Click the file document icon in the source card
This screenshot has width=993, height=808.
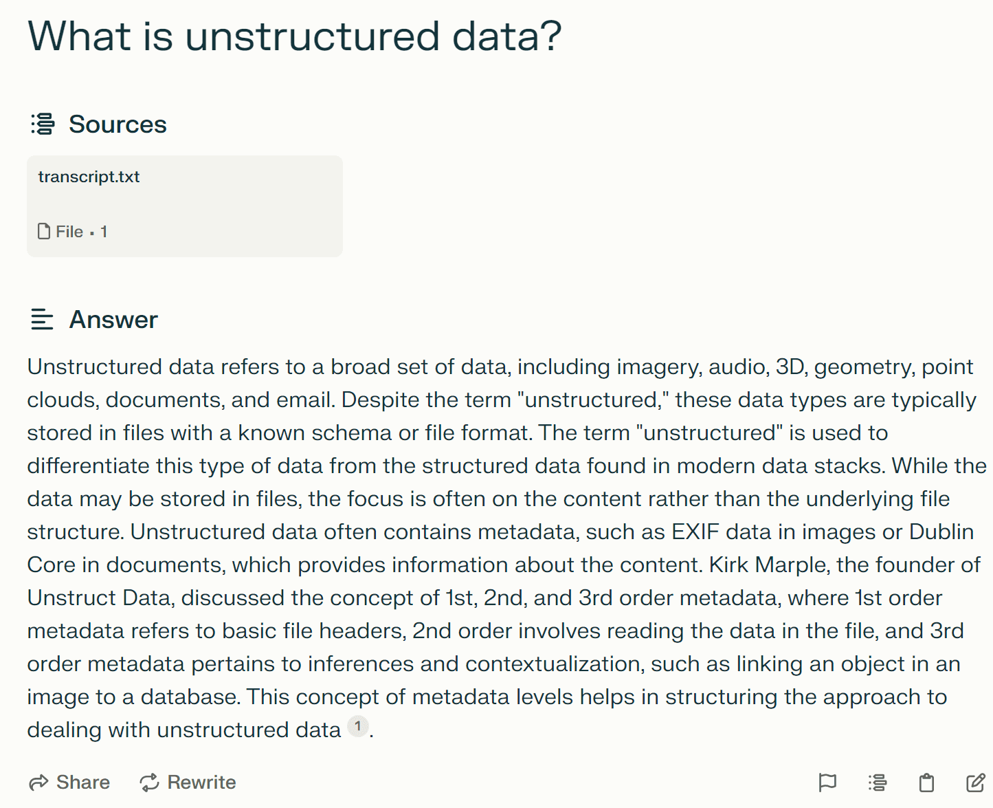pyautogui.click(x=44, y=232)
